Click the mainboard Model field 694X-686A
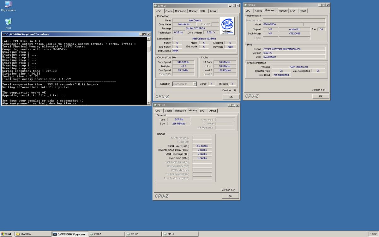The height and width of the screenshot is (237, 379). point(283,24)
